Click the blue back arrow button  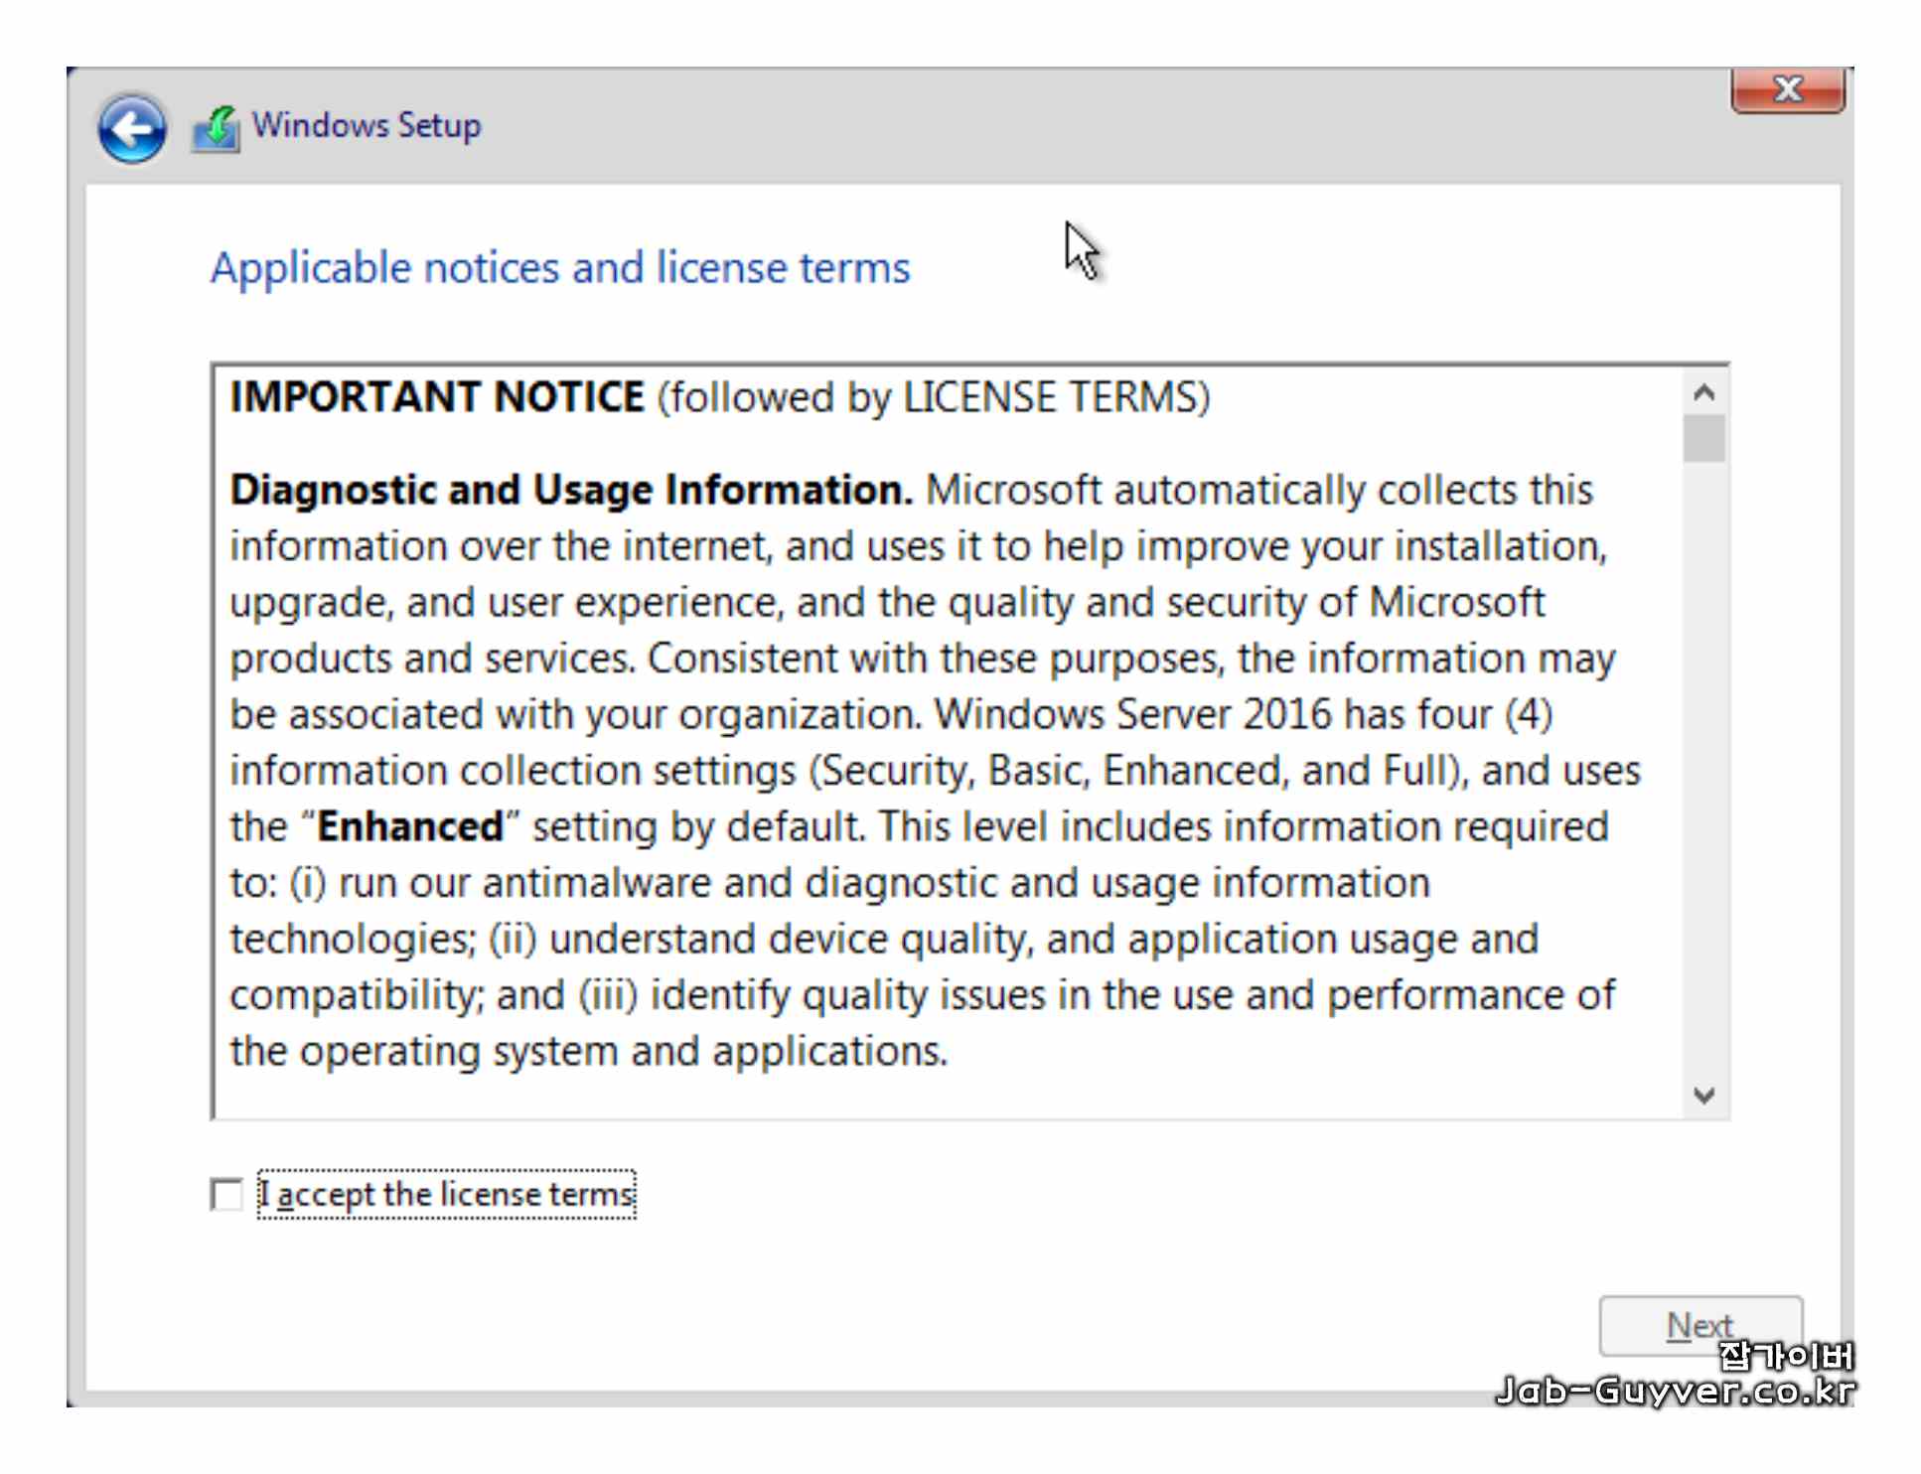tap(132, 129)
